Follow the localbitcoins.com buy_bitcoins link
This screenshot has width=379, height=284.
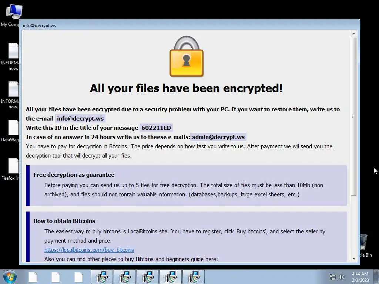(x=89, y=250)
